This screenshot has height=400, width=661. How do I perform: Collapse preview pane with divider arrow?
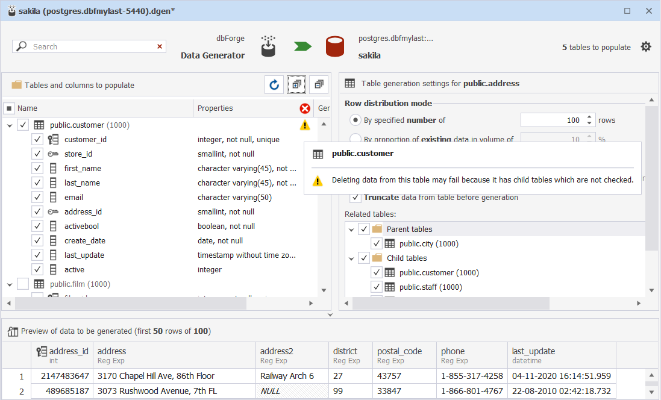(330, 314)
